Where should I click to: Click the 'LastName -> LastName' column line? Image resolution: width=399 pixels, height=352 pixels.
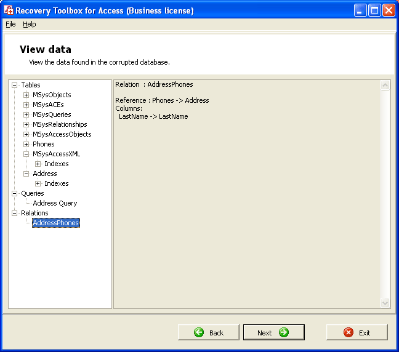point(153,116)
